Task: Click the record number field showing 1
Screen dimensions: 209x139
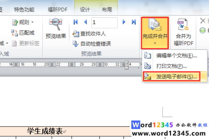Action: 104,23
